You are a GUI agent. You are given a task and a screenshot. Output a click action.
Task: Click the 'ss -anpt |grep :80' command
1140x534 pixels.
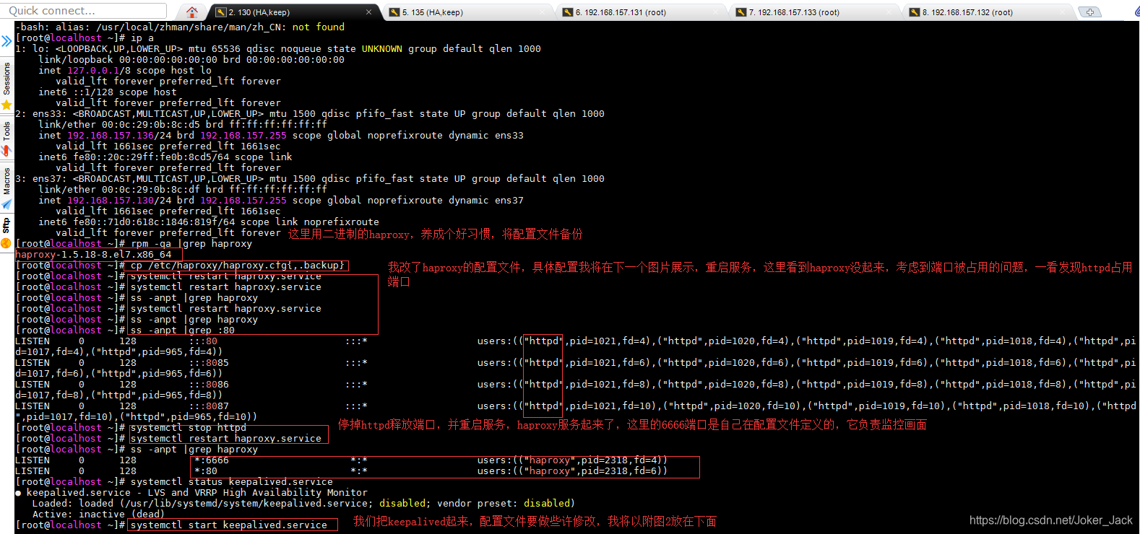click(183, 330)
